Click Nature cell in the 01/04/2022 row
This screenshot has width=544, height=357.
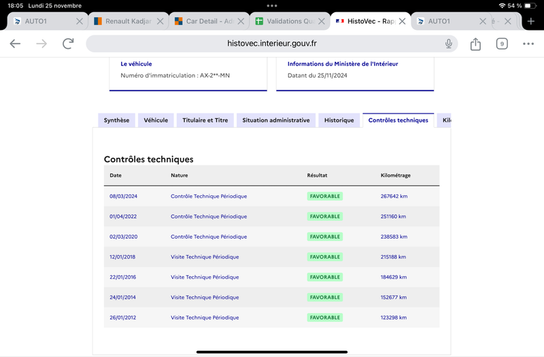point(209,216)
